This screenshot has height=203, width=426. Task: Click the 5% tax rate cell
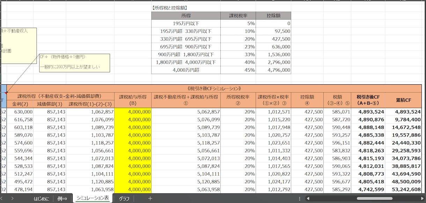(238, 23)
